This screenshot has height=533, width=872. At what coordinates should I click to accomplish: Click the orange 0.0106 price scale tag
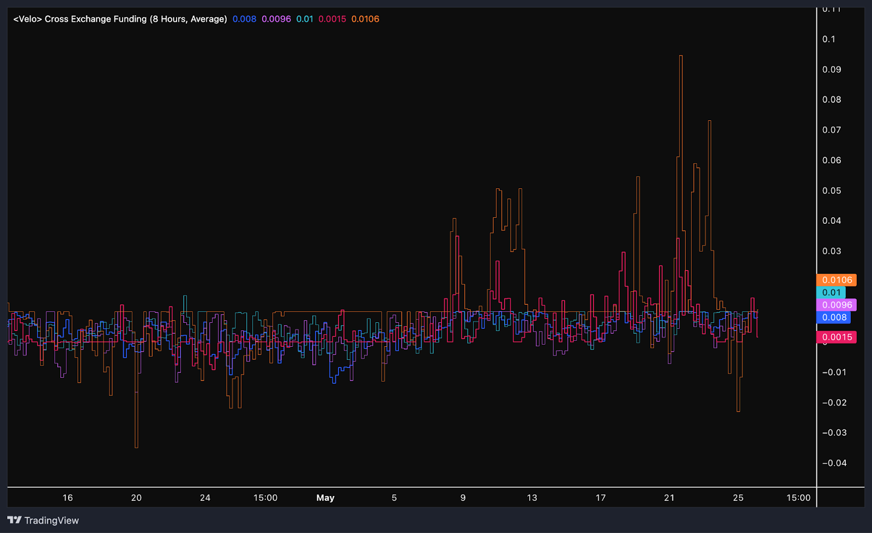pyautogui.click(x=837, y=280)
